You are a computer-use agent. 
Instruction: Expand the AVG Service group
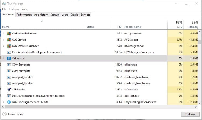pyautogui.click(x=4, y=40)
